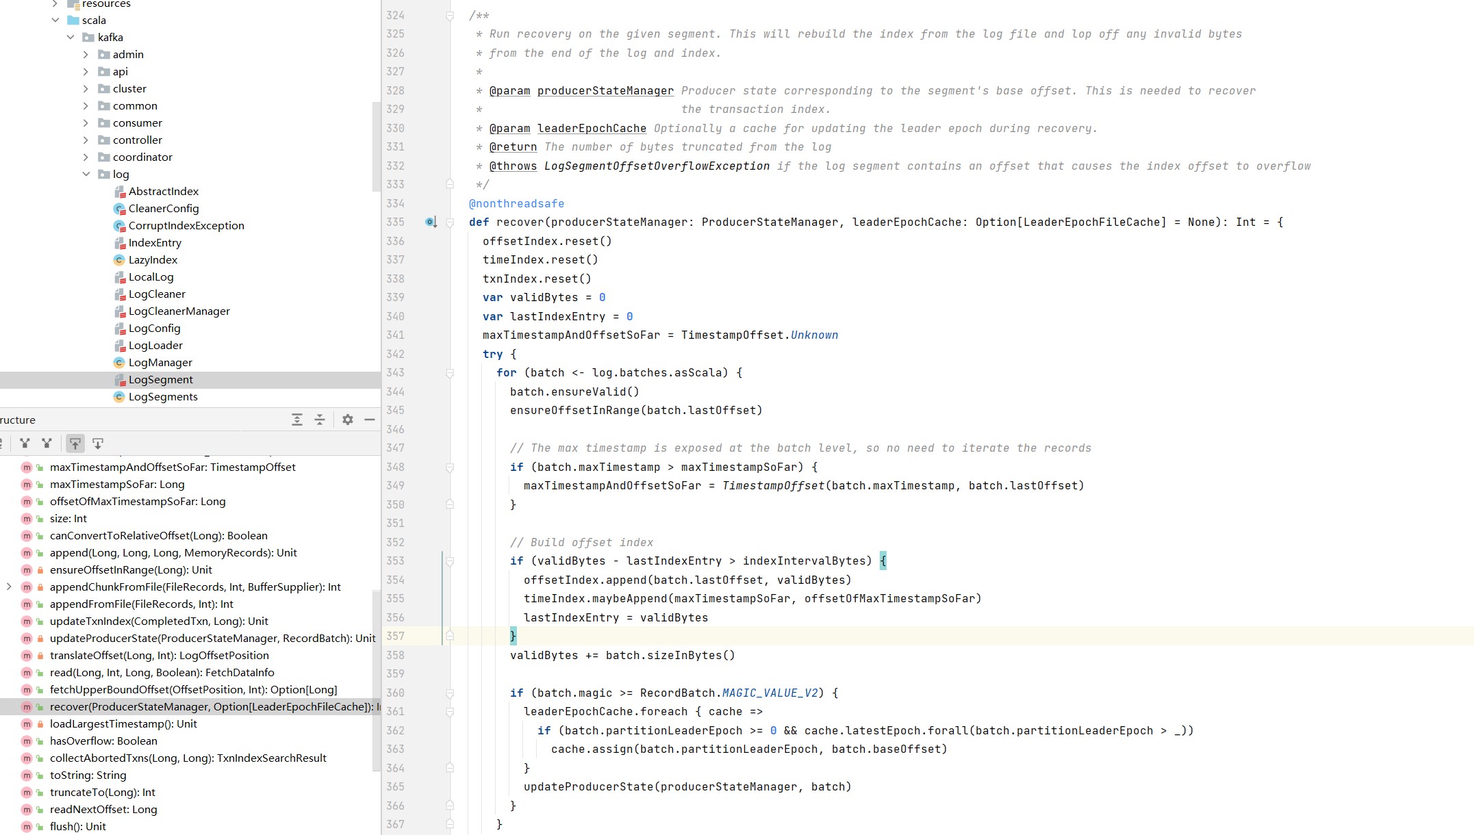Fold the recover method at line 335
This screenshot has width=1474, height=835.
[450, 222]
